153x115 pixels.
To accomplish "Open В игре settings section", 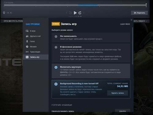I will click(35, 31).
